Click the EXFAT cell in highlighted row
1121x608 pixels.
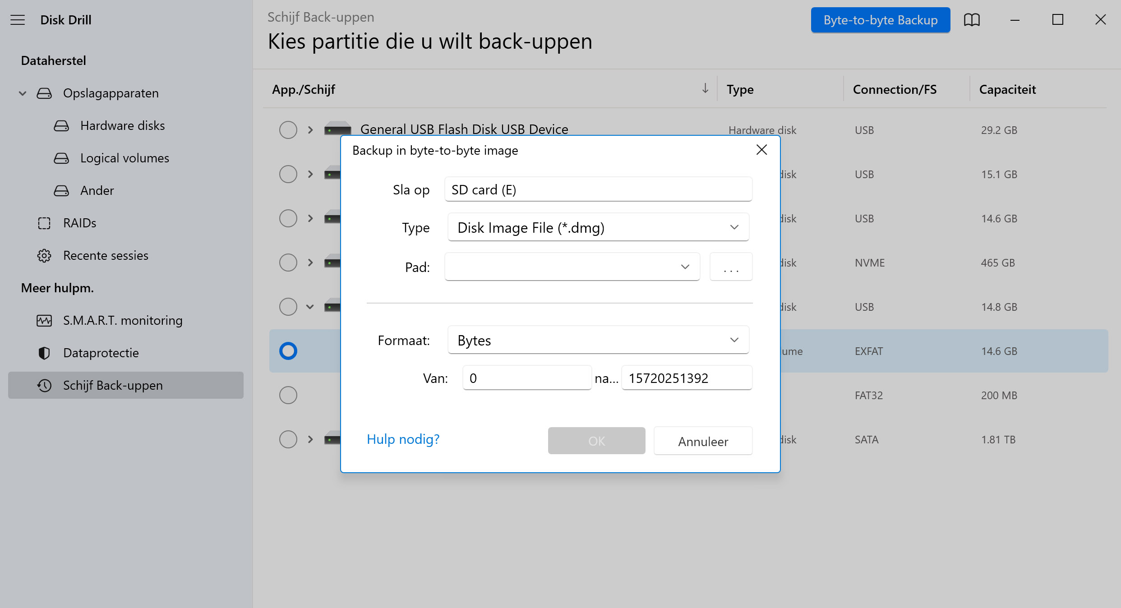[x=869, y=351]
